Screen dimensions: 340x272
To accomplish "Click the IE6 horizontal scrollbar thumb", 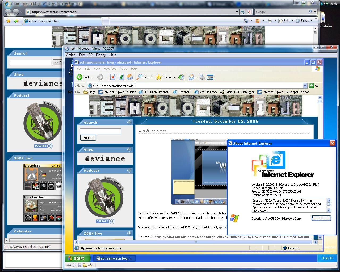I will [x=196, y=242].
